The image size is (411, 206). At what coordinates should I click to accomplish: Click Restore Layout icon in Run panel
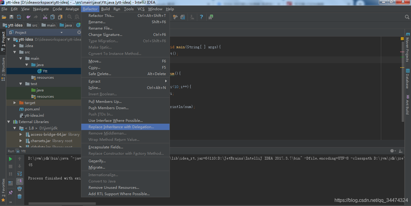pos(11,183)
